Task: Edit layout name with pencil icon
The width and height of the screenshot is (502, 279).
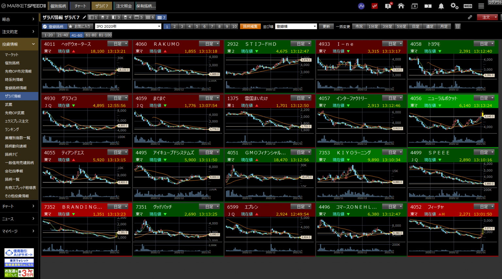Action: [84, 17]
